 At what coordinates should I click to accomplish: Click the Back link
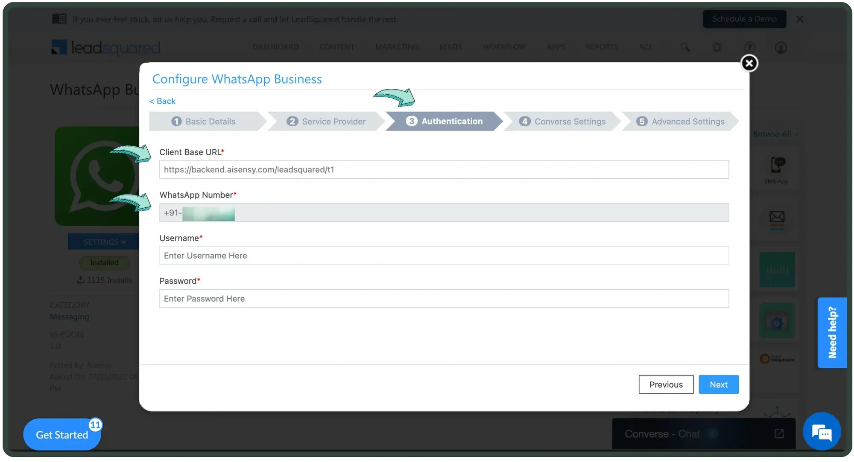[x=162, y=101]
